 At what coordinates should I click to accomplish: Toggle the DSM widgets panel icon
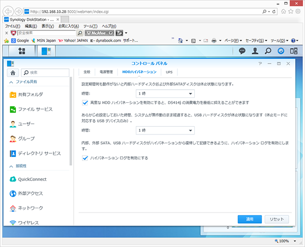(294, 51)
